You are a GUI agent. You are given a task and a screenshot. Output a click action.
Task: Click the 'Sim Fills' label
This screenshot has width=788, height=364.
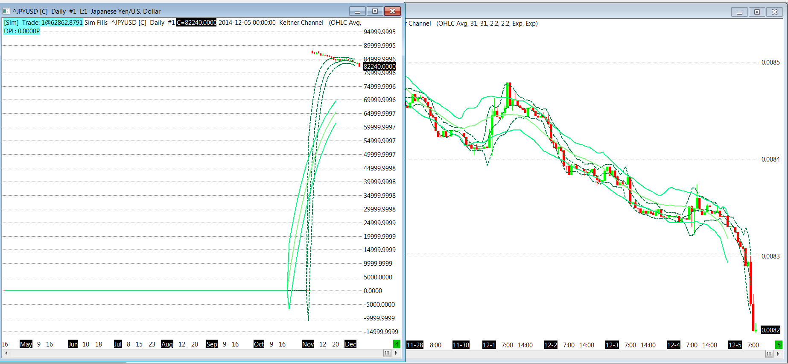pyautogui.click(x=96, y=23)
